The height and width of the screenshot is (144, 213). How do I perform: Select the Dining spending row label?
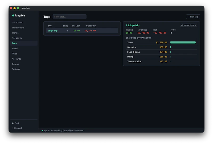130,57
